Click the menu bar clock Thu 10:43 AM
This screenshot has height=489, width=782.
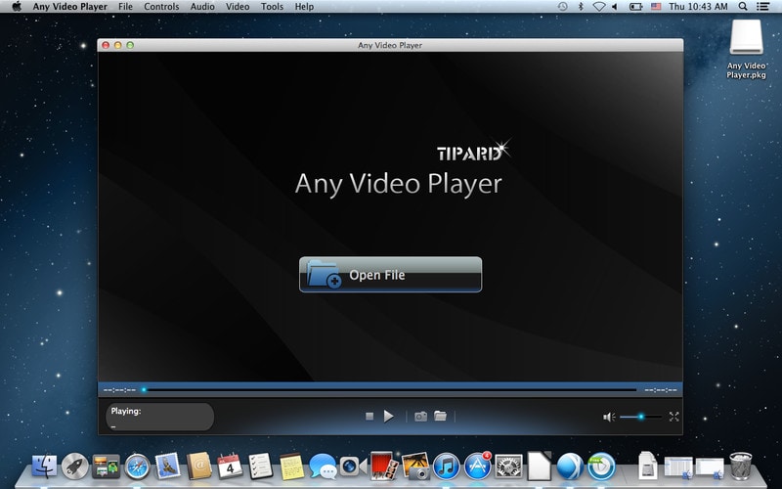[698, 7]
